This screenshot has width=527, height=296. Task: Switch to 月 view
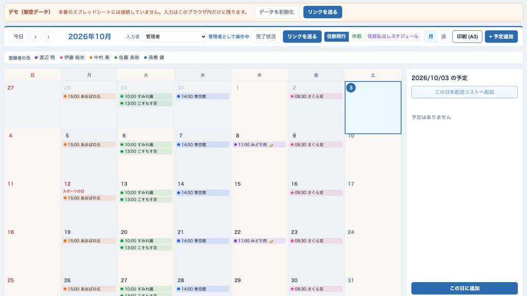(431, 36)
